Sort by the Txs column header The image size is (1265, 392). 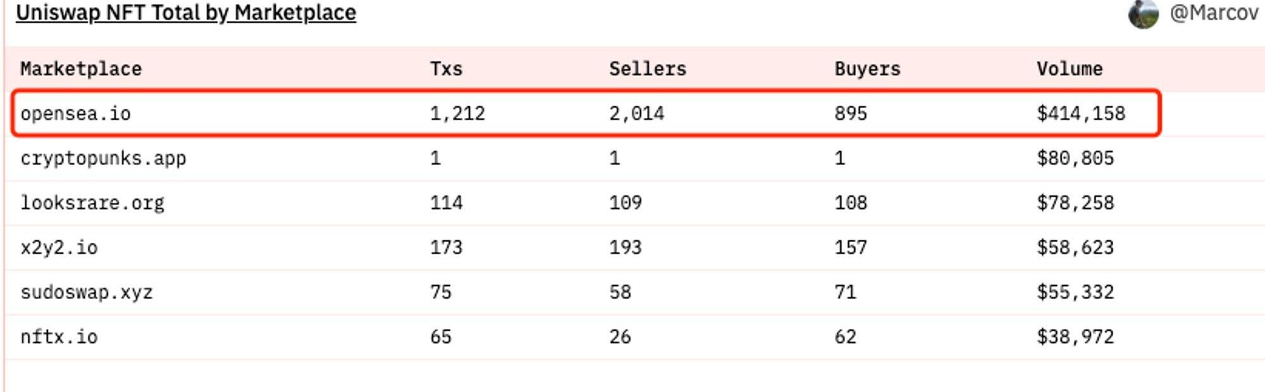(x=446, y=68)
